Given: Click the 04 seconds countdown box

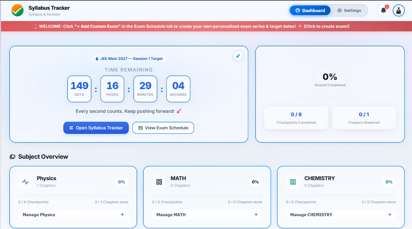Looking at the screenshot, I should click(x=178, y=89).
